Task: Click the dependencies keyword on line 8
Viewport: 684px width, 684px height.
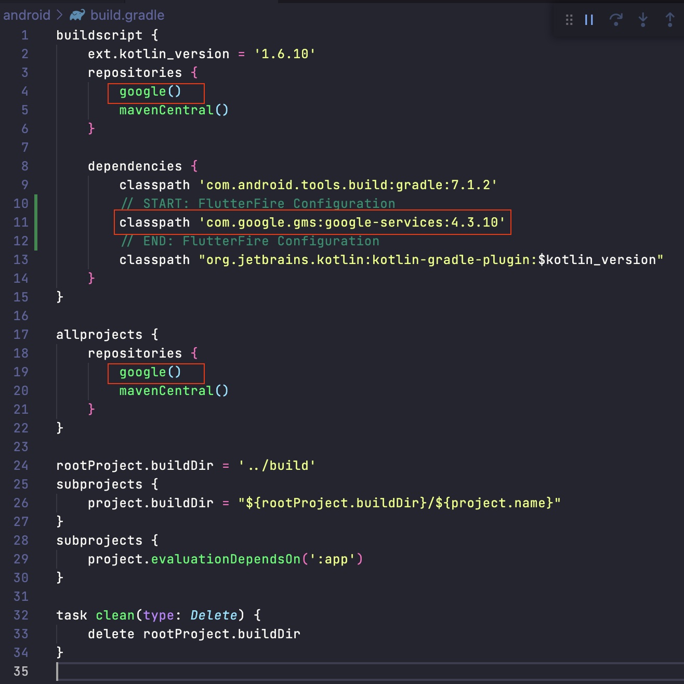Action: point(135,166)
